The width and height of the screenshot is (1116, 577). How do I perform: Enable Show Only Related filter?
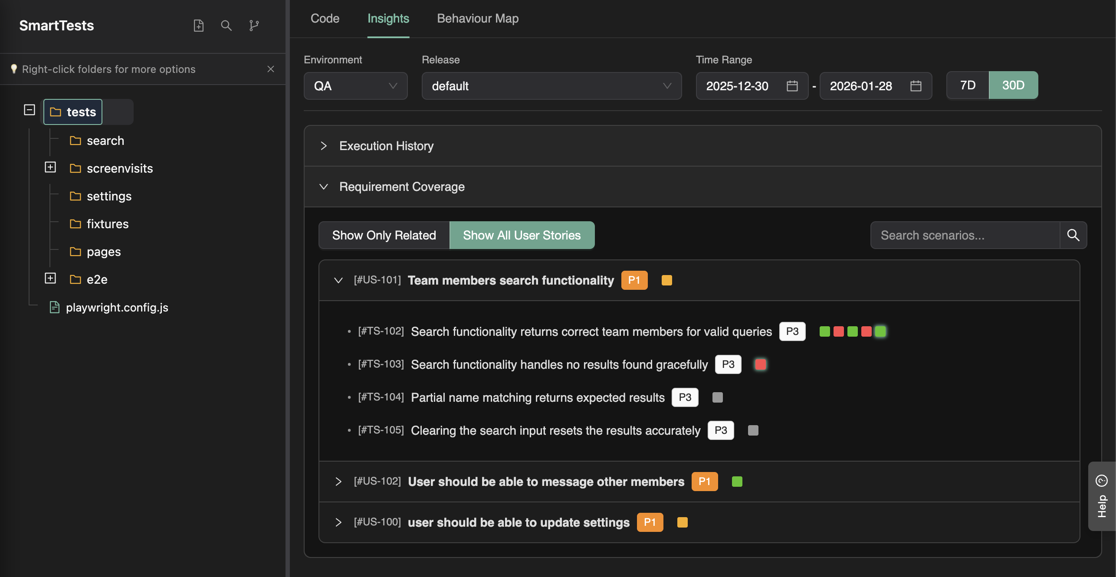tap(384, 235)
